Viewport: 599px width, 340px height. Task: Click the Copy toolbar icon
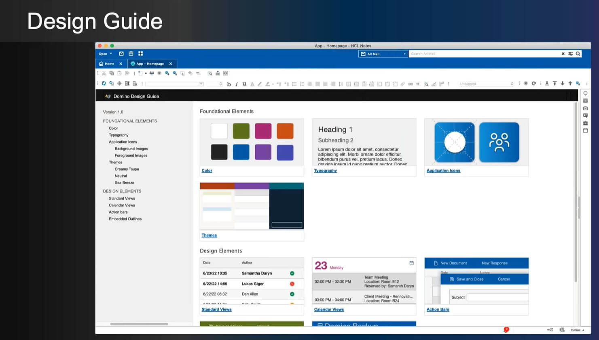(x=112, y=73)
